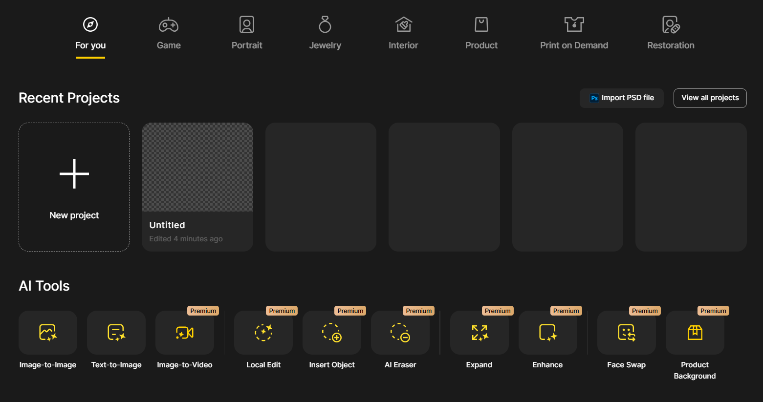763x402 pixels.
Task: Click the Image-to-Video label
Action: [185, 365]
